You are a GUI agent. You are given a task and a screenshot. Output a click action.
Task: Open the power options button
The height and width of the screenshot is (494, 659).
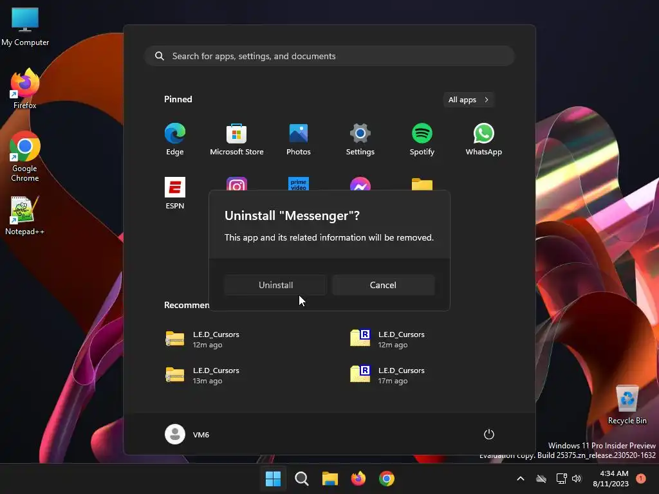489,434
